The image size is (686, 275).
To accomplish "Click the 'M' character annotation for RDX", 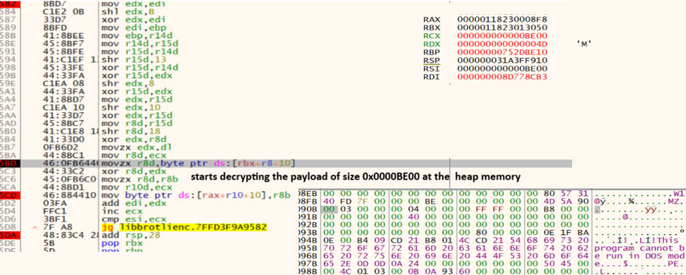I will click(x=584, y=44).
